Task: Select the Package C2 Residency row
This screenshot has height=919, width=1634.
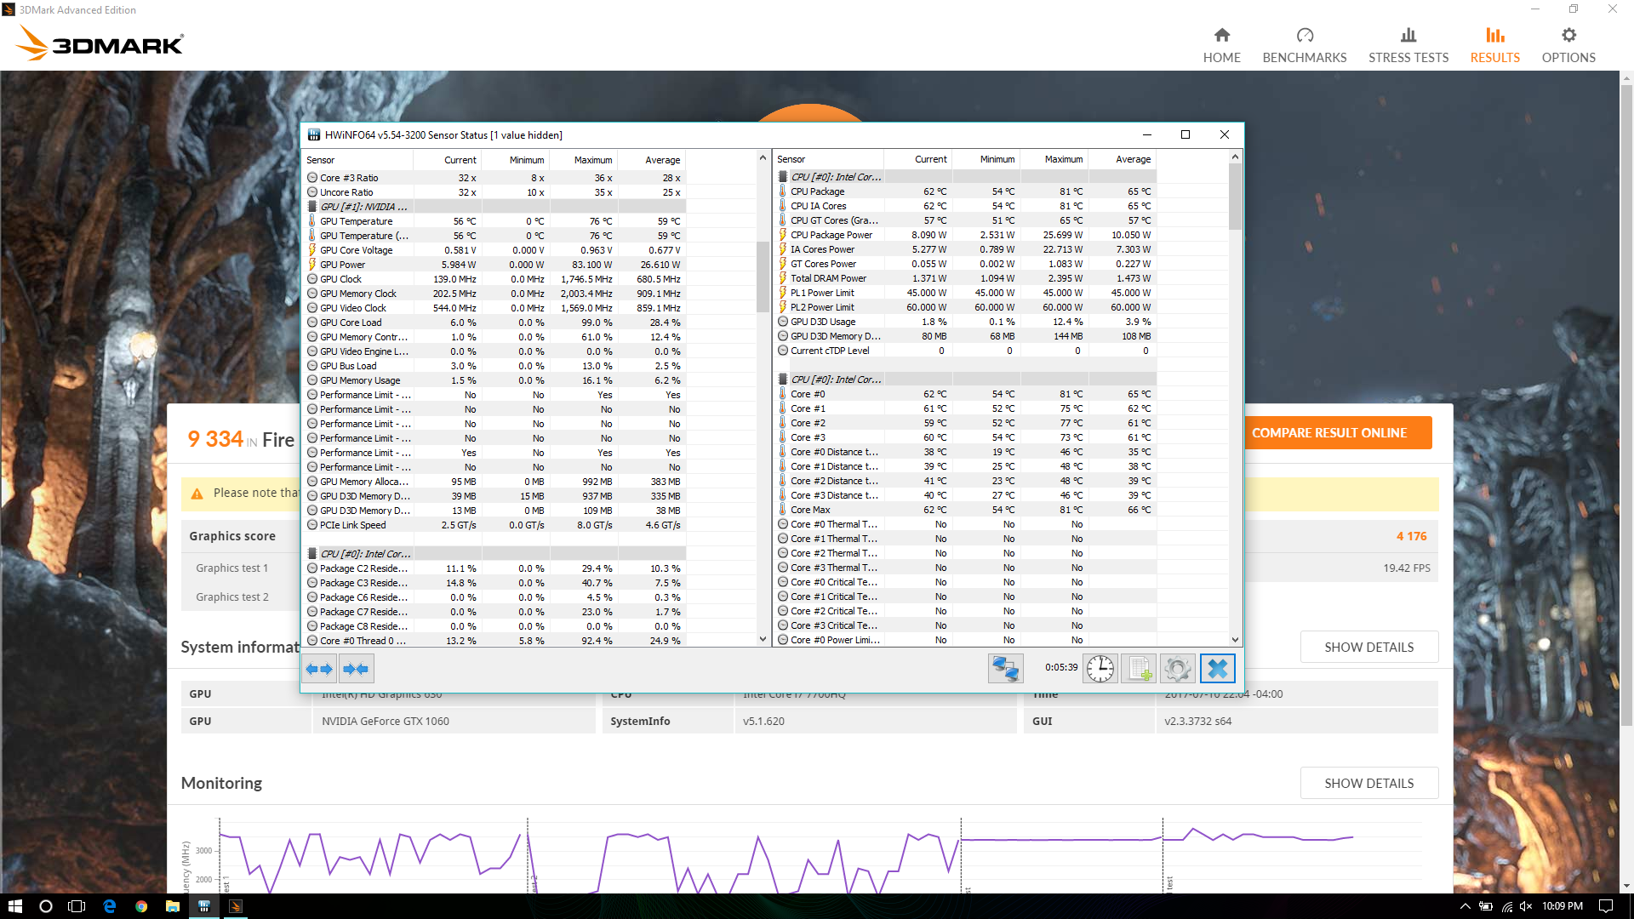Action: pos(495,568)
